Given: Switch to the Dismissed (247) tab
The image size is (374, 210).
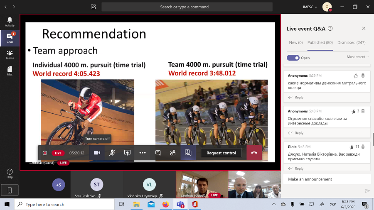Looking at the screenshot, I should tap(351, 43).
